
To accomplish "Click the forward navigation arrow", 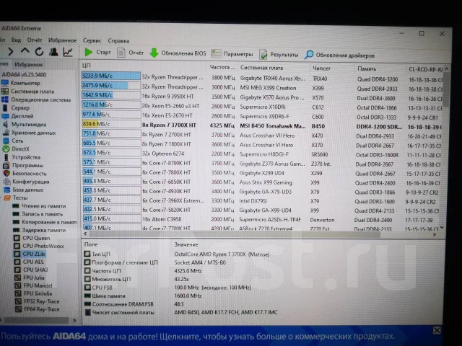I will pyautogui.click(x=11, y=51).
